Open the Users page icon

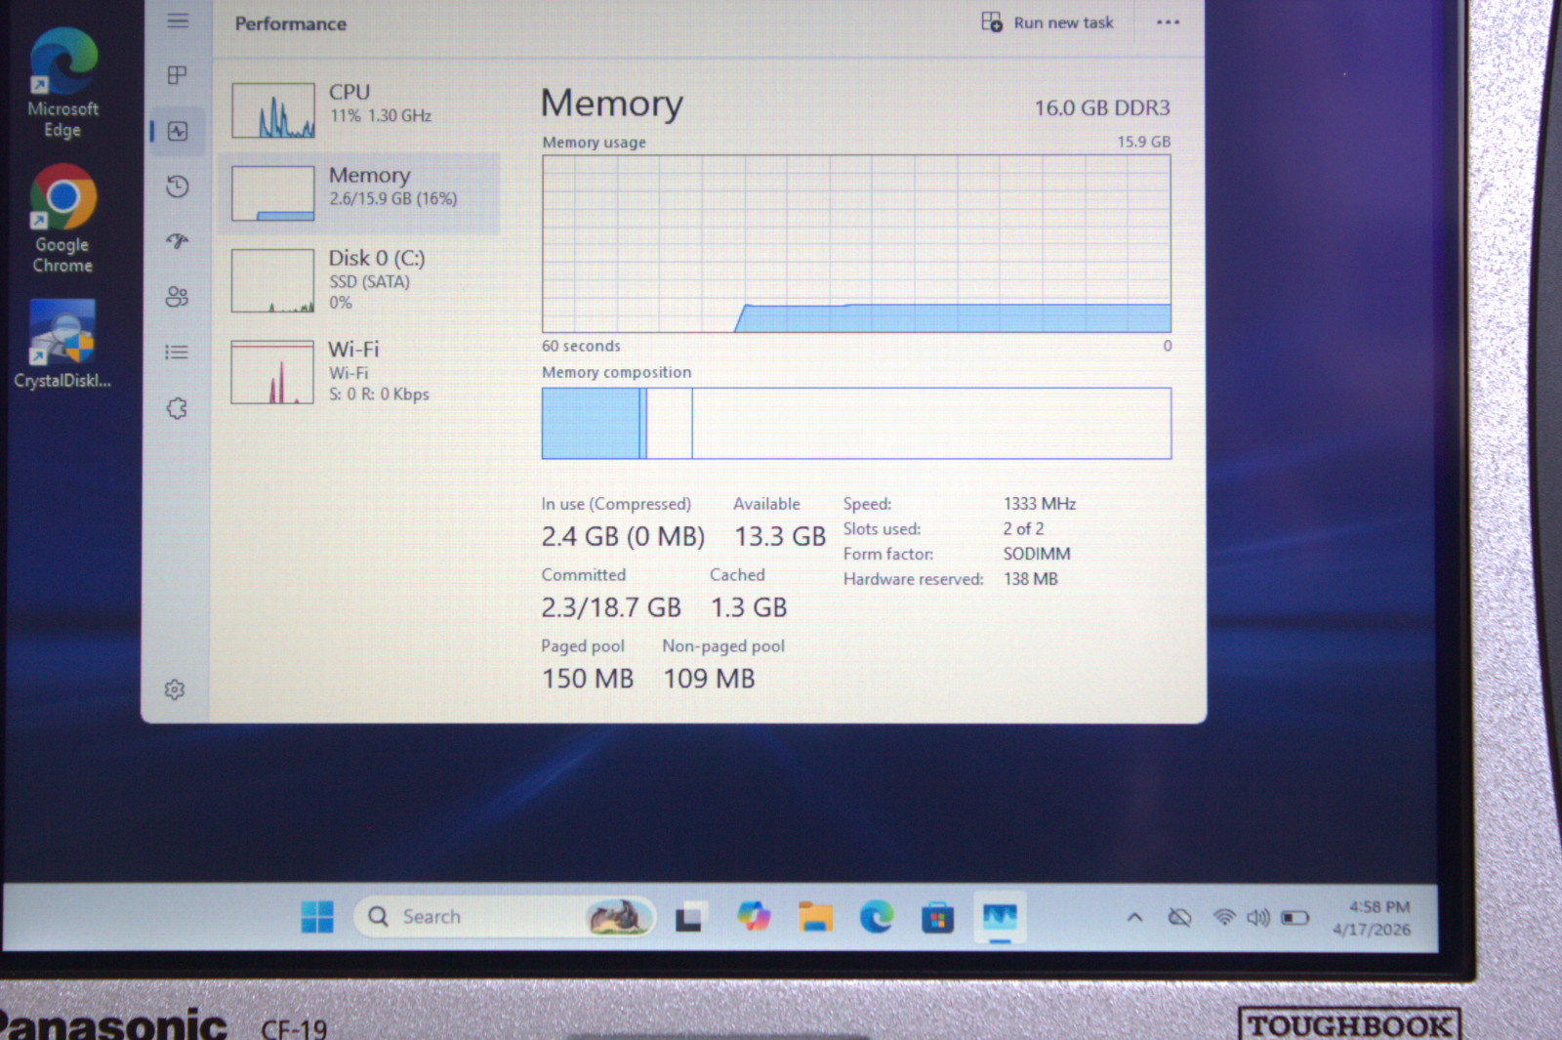[x=177, y=297]
